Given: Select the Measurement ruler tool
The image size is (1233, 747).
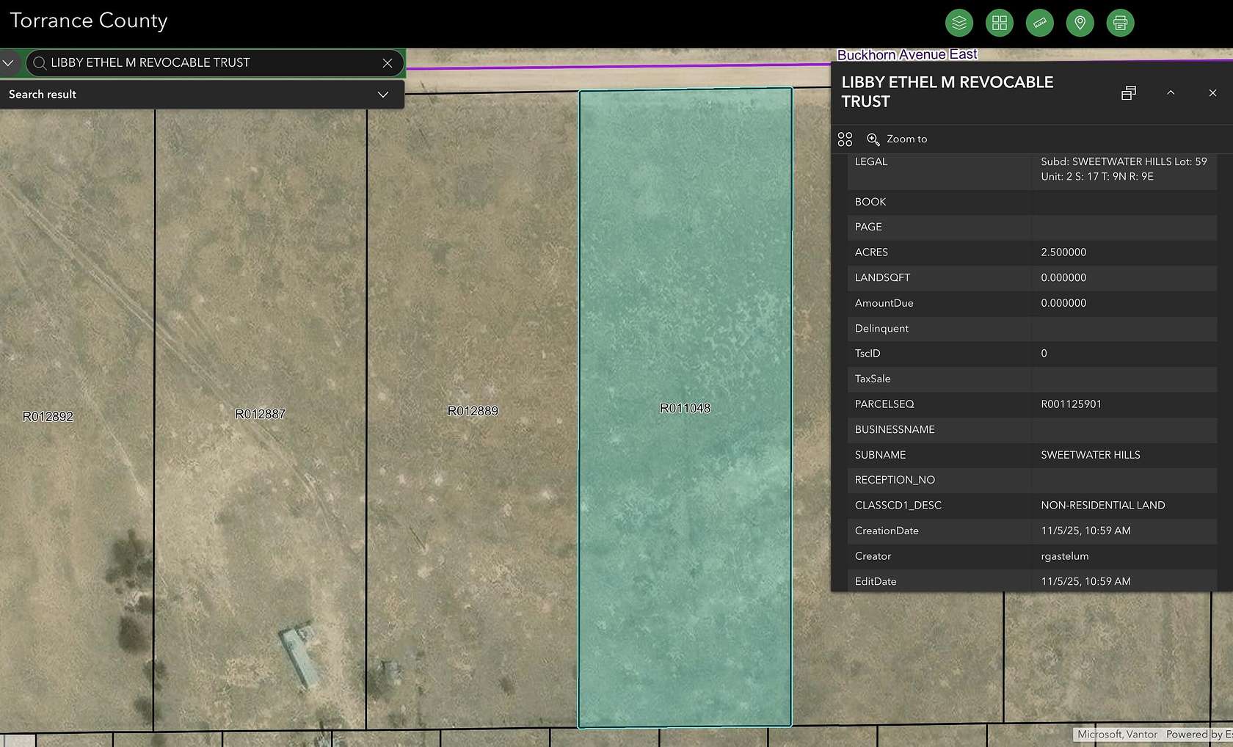Looking at the screenshot, I should click(1039, 23).
